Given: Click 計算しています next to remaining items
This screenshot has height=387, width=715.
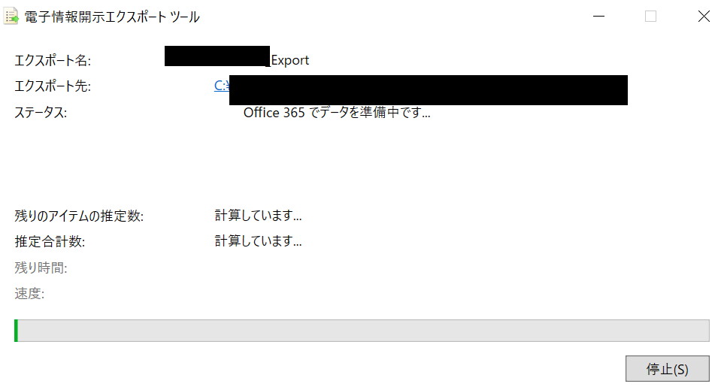Looking at the screenshot, I should [258, 215].
